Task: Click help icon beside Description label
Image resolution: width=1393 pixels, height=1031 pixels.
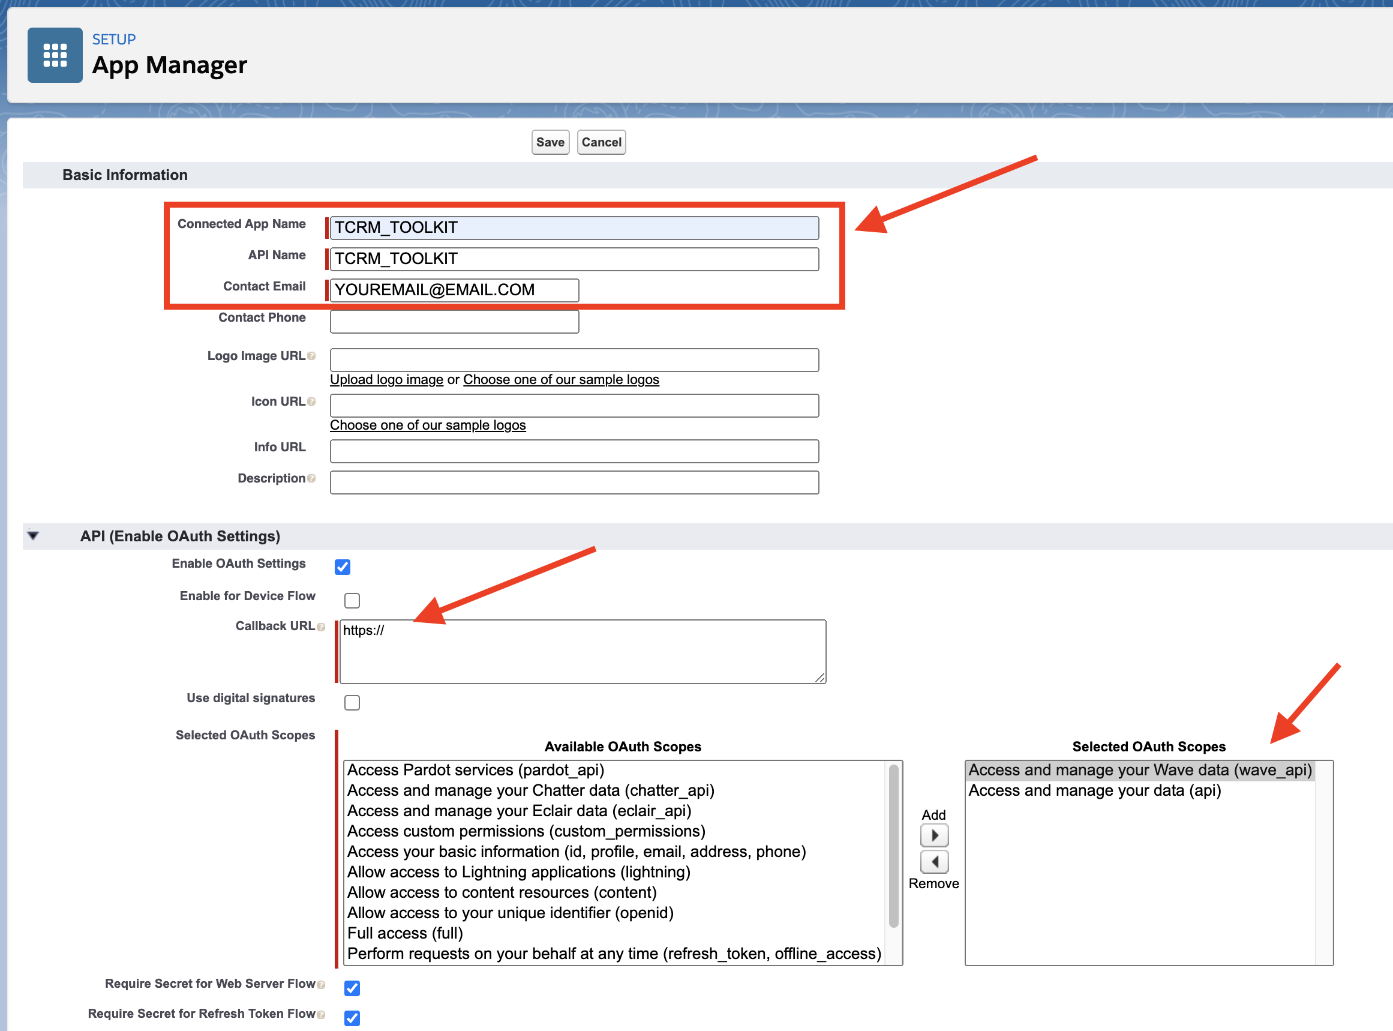Action: point(312,478)
